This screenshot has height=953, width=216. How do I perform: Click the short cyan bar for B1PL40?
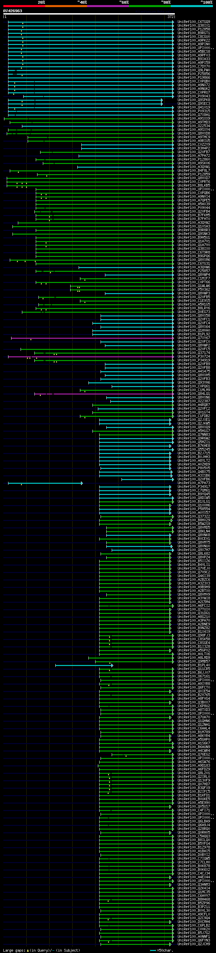pyautogui.click(x=84, y=665)
